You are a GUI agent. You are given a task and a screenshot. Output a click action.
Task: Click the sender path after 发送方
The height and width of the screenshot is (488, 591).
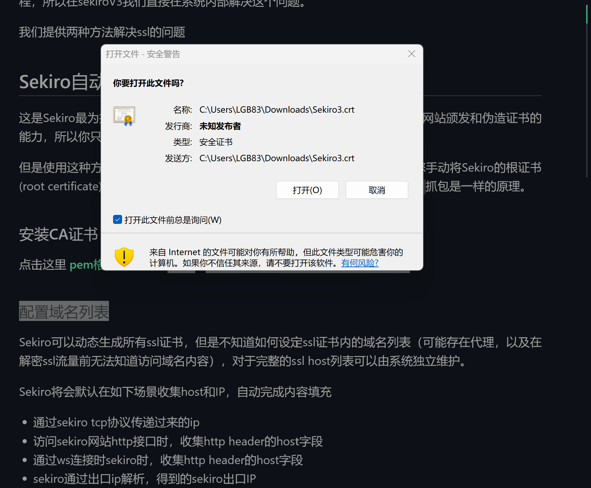click(x=277, y=158)
